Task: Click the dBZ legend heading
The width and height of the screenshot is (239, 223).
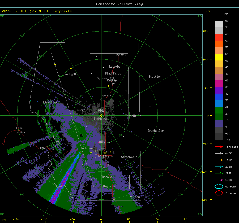Action: [x=225, y=14]
